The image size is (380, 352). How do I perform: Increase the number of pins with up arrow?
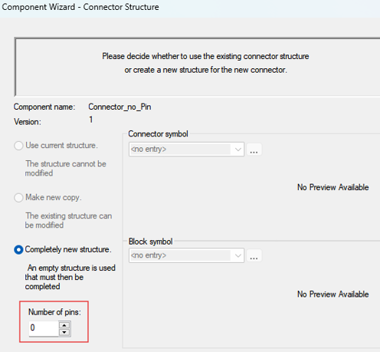pyautogui.click(x=64, y=325)
